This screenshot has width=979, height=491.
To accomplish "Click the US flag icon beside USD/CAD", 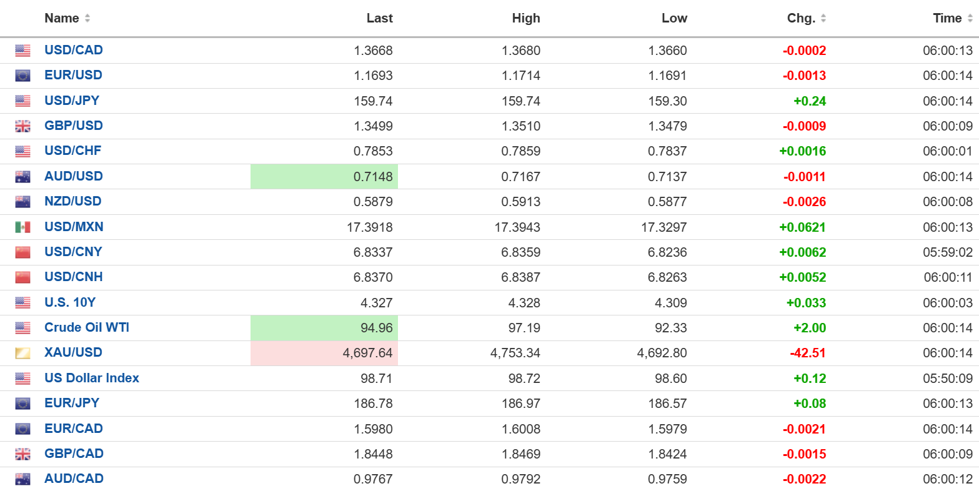I will [22, 51].
